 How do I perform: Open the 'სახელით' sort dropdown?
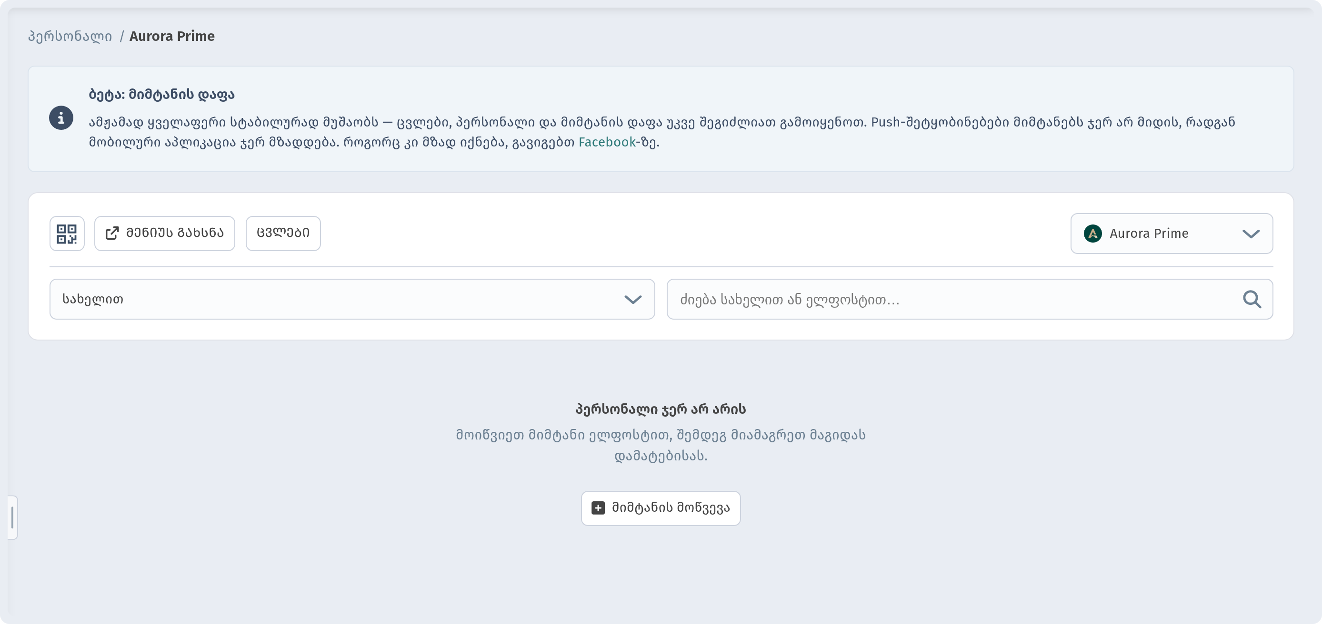pyautogui.click(x=352, y=299)
